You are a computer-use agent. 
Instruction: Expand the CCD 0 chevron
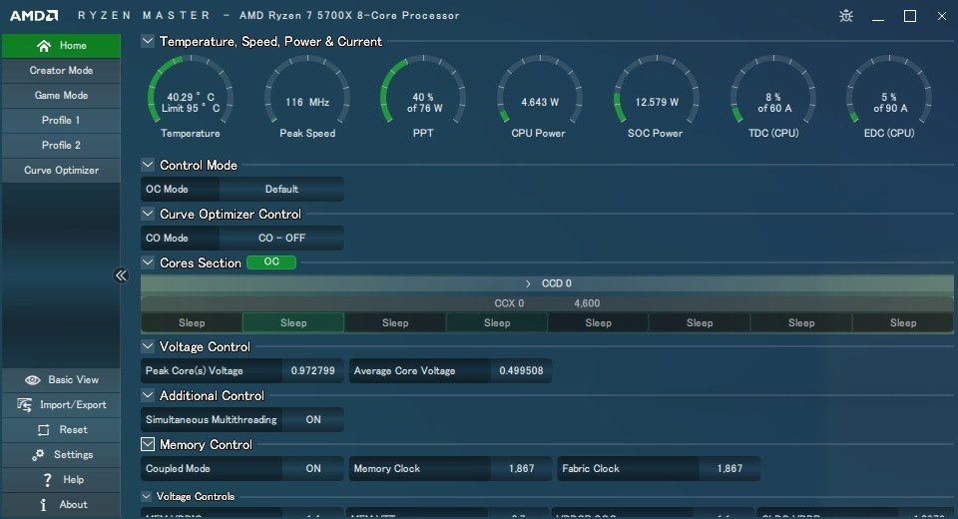528,283
